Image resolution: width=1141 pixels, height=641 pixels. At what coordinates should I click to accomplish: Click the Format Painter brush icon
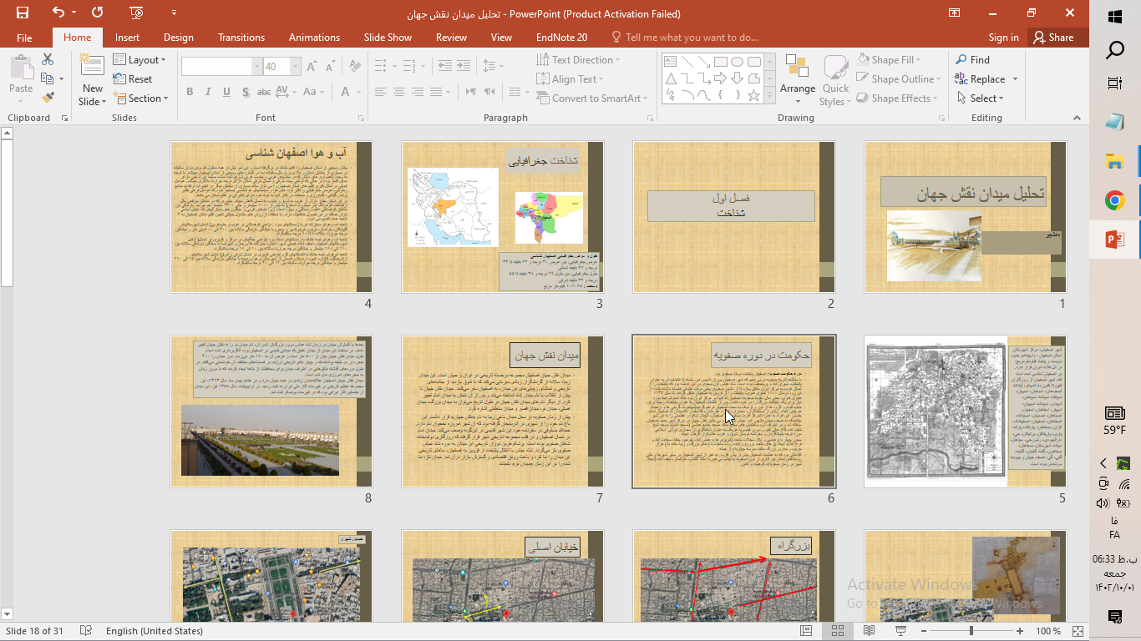tap(48, 98)
